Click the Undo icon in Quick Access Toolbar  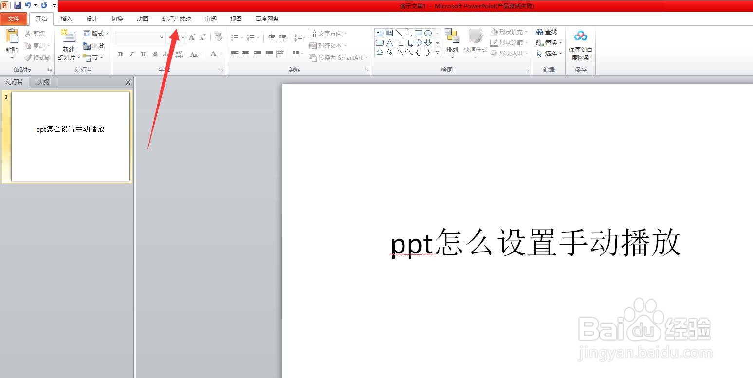coord(28,5)
